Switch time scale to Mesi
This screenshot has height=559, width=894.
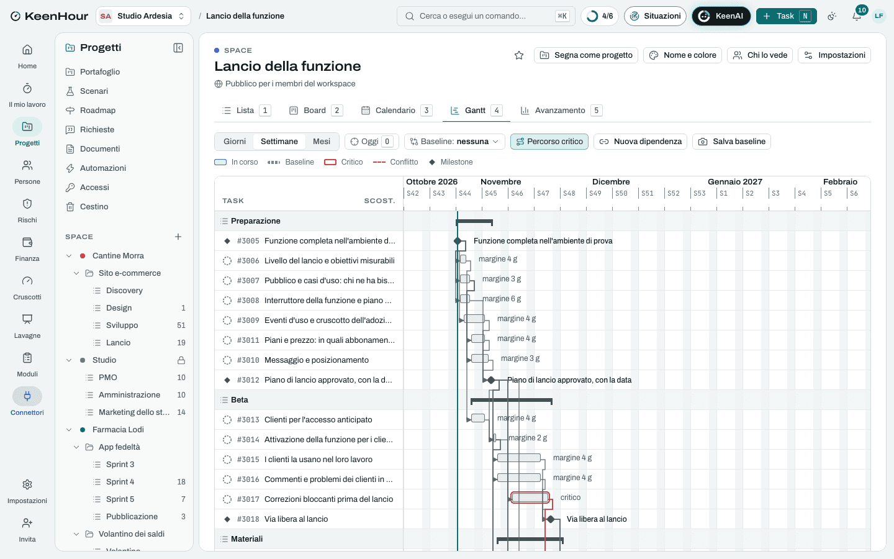[x=322, y=142]
